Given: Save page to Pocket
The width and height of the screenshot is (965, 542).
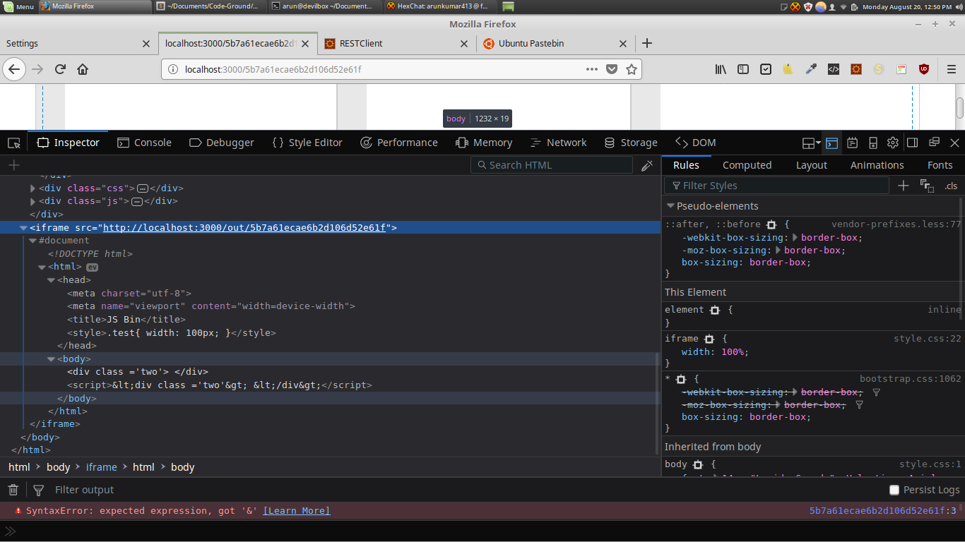Looking at the screenshot, I should tap(612, 69).
